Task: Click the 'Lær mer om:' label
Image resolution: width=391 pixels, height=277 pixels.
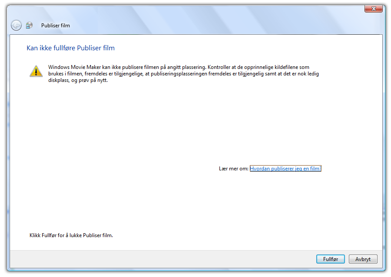Action: click(233, 169)
